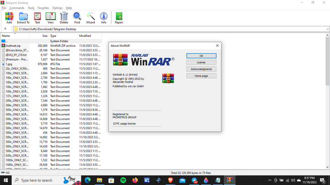The width and height of the screenshot is (330, 185).
Task: Select the Authnet.zip archive icon
Action: [3, 45]
